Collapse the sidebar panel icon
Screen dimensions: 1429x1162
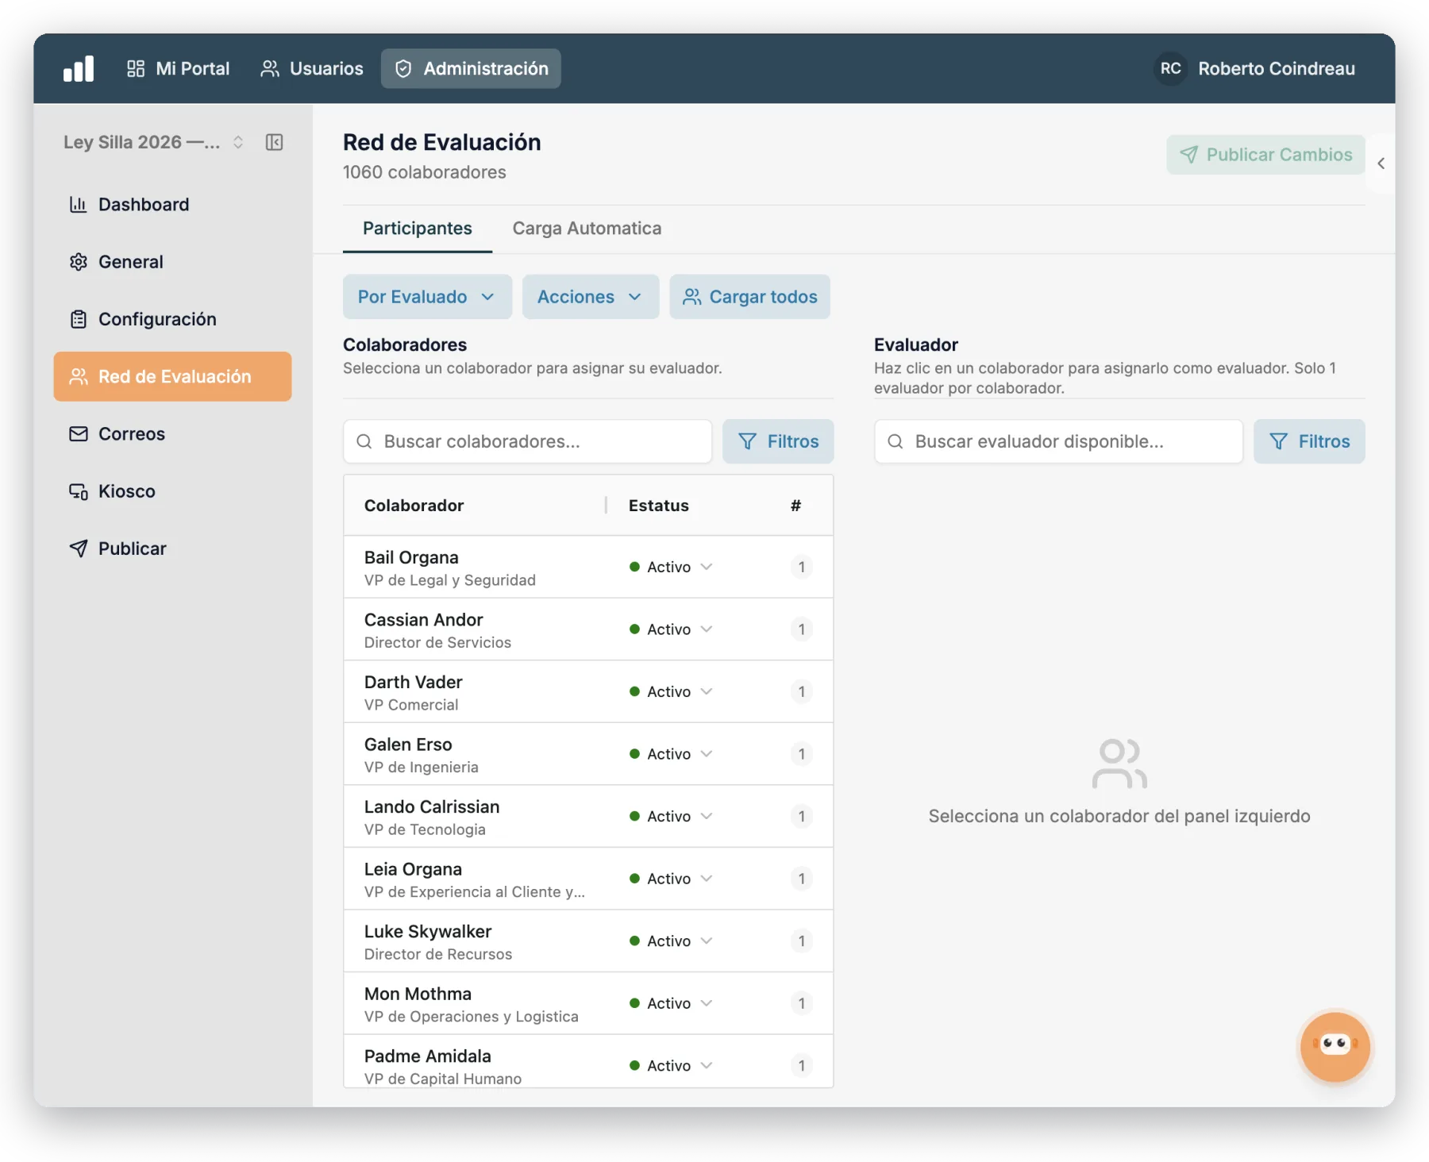274,142
